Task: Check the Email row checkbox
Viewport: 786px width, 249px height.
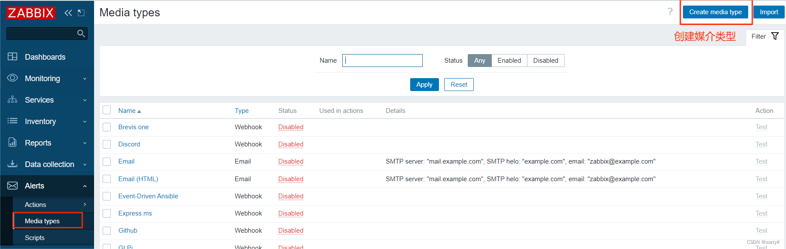Action: [107, 161]
